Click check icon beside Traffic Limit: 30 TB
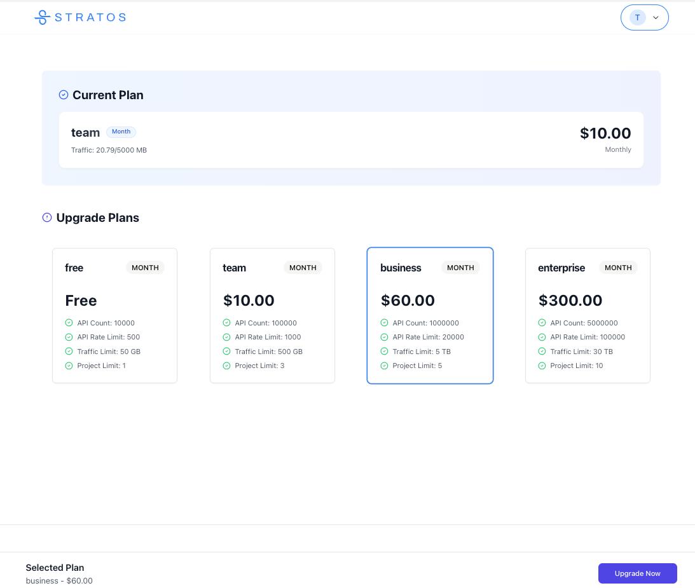Screen dimensions: 695x588 click(542, 352)
